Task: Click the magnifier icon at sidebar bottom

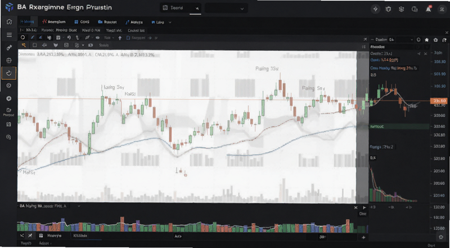Action: 8,137
